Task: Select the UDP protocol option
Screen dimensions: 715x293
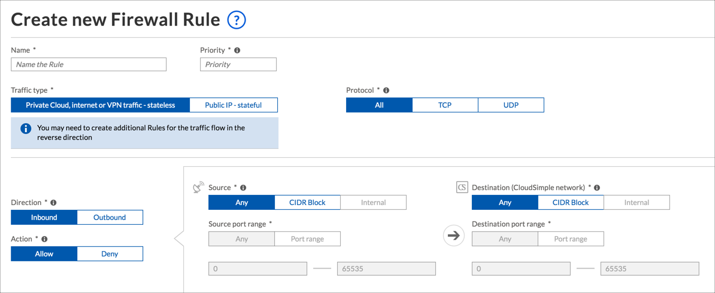Action: pos(511,105)
